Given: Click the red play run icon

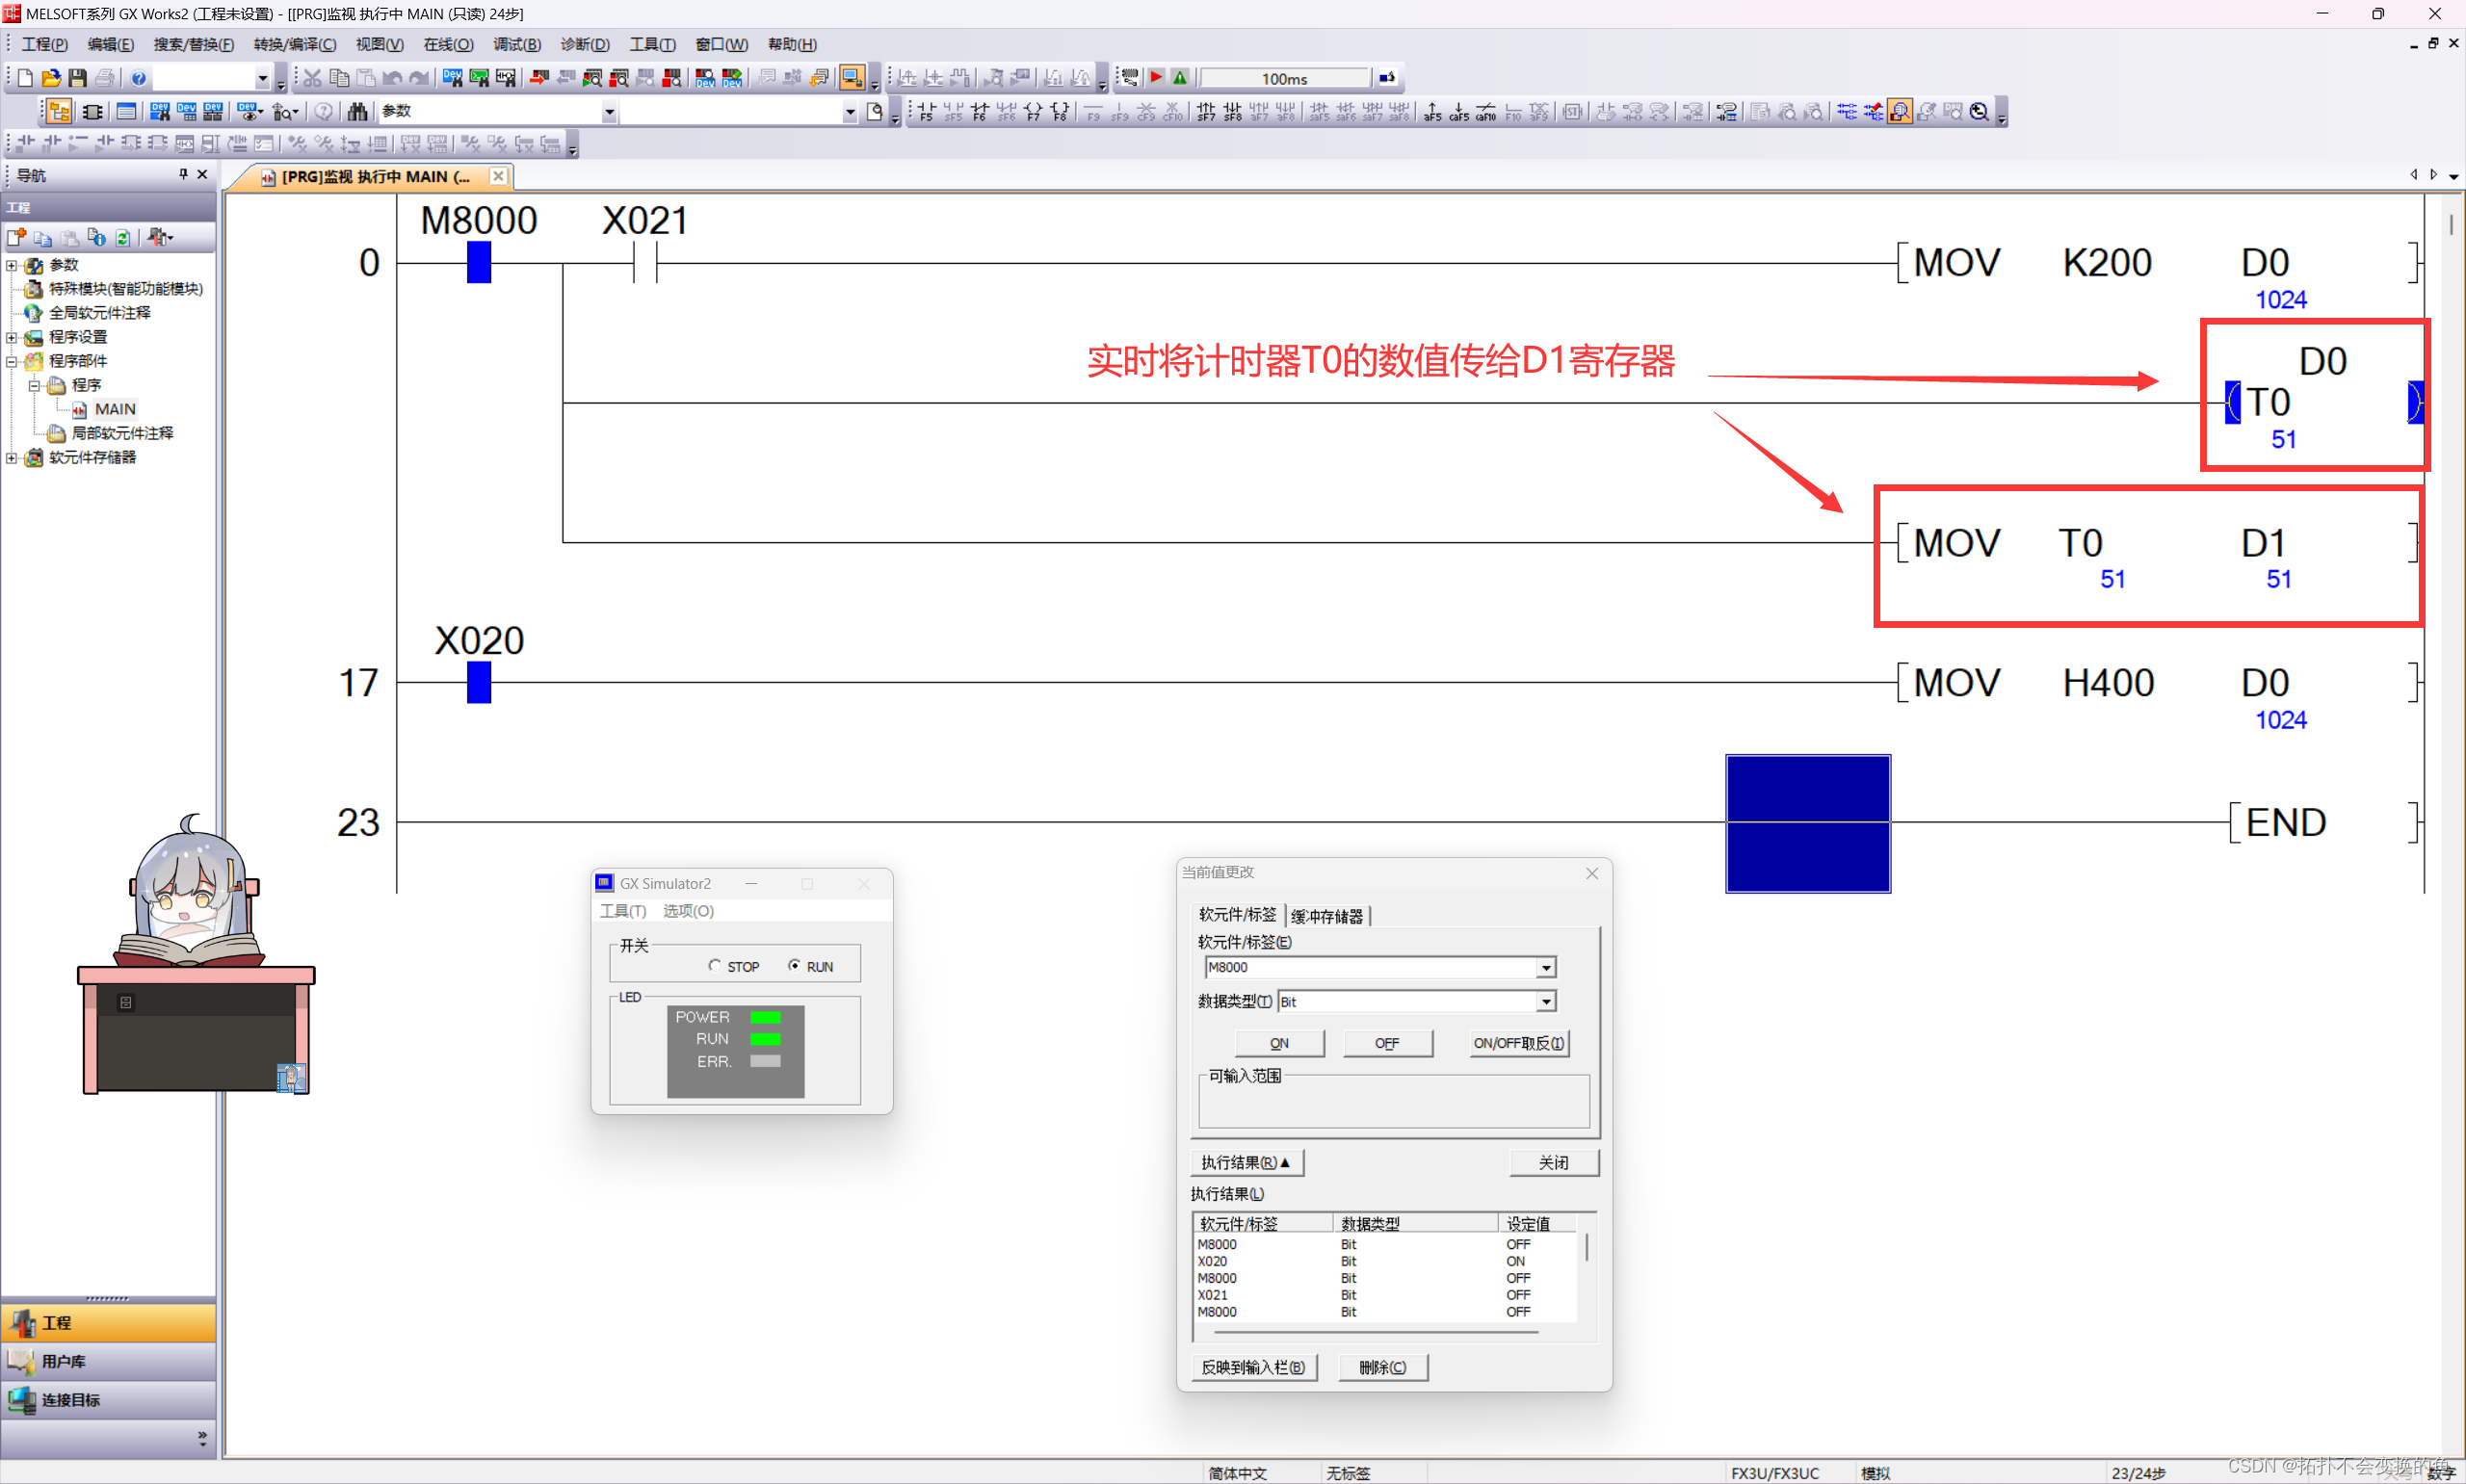Looking at the screenshot, I should (1157, 78).
